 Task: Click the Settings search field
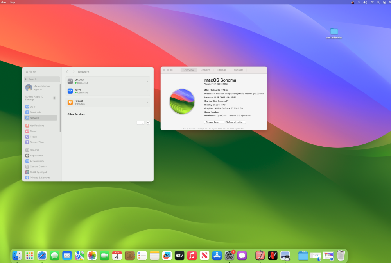pos(42,79)
